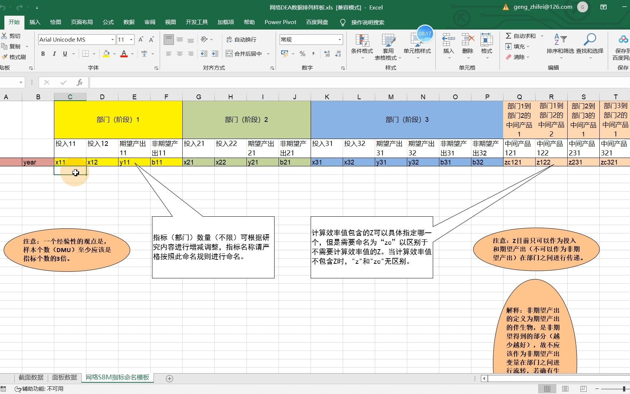This screenshot has height=394, width=630.
Task: Open the font name dropdown Arial Unicode MS
Action: (x=112, y=39)
